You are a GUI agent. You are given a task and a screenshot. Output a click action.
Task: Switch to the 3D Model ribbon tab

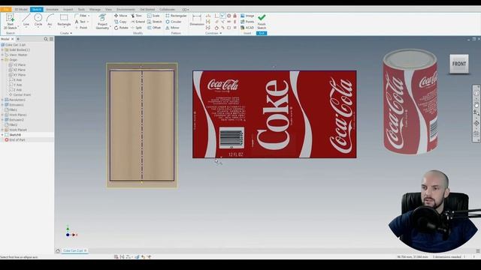pyautogui.click(x=21, y=10)
